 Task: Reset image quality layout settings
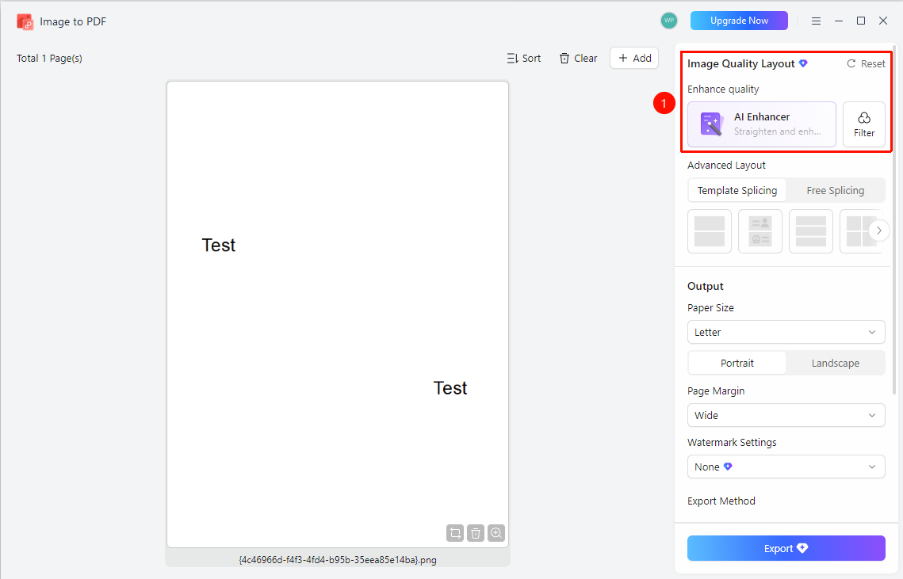[x=867, y=64]
